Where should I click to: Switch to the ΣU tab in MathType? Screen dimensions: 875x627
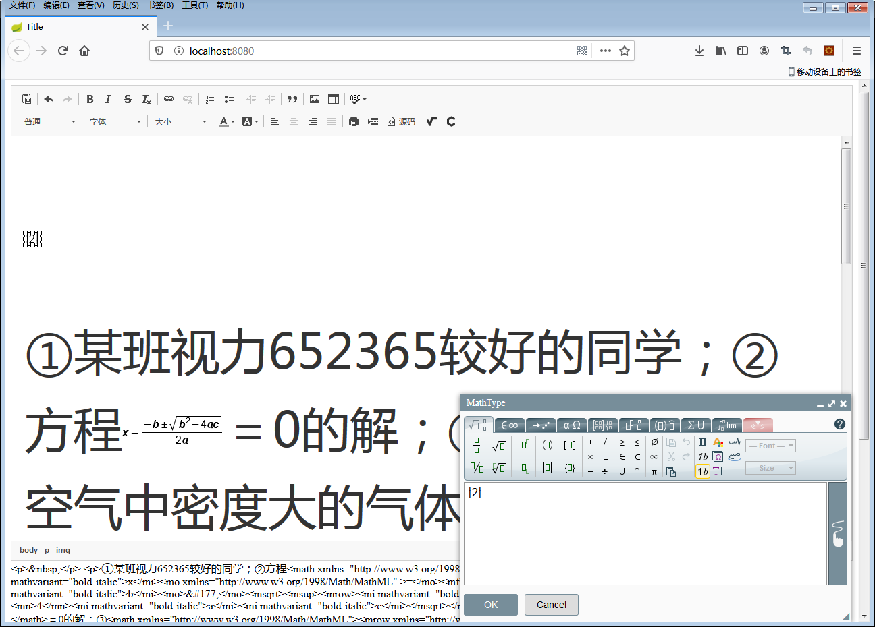[696, 425]
